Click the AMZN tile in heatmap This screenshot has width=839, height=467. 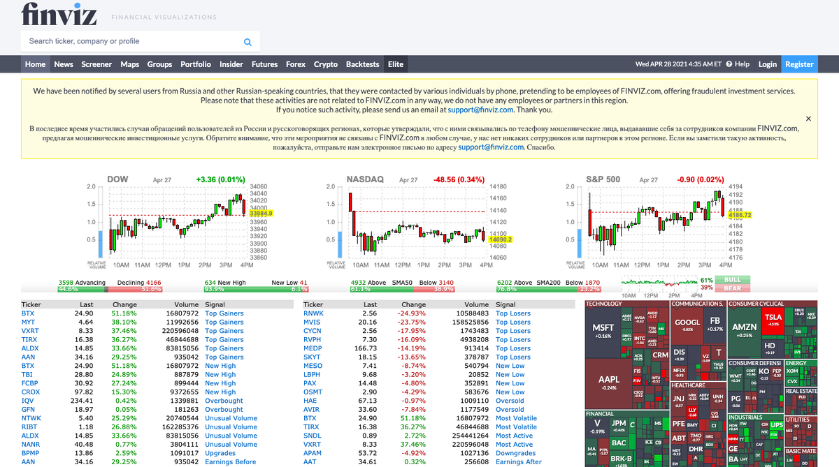744,330
